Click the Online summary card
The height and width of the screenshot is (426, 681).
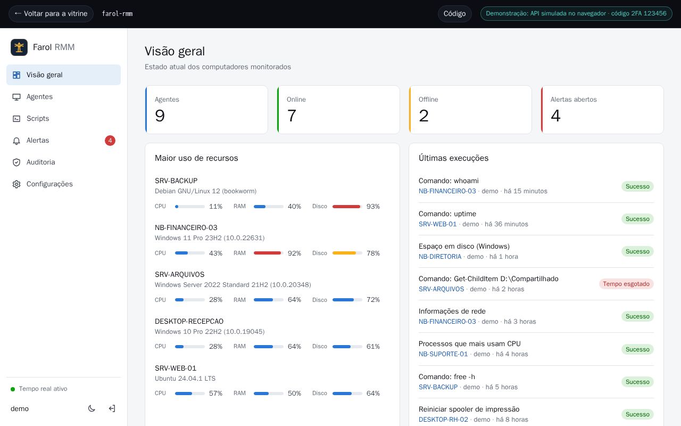pyautogui.click(x=338, y=110)
